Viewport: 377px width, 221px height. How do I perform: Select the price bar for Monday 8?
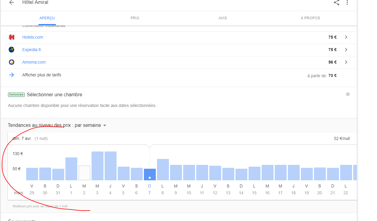coord(163,170)
